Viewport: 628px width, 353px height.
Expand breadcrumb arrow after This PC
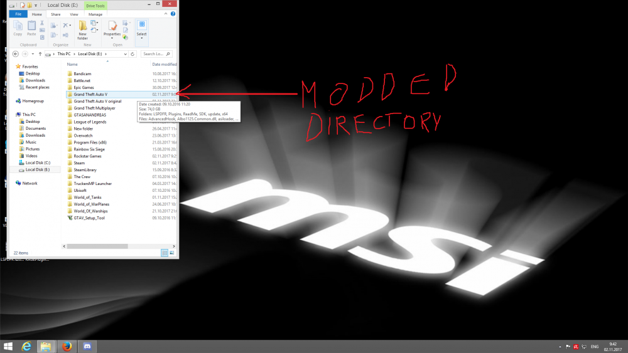pos(74,54)
